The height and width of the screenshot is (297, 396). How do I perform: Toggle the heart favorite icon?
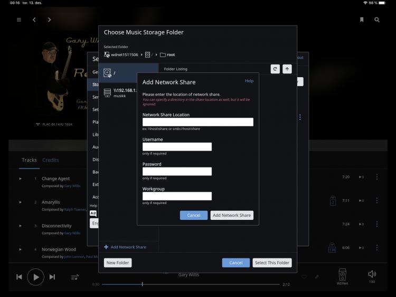(x=304, y=277)
